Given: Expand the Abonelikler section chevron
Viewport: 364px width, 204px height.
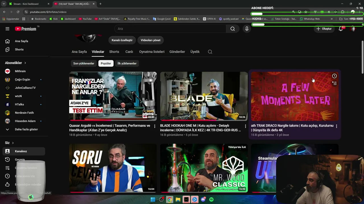Looking at the screenshot, I should (x=25, y=63).
